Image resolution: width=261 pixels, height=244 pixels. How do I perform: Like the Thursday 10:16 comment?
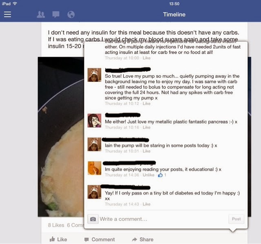(146, 127)
